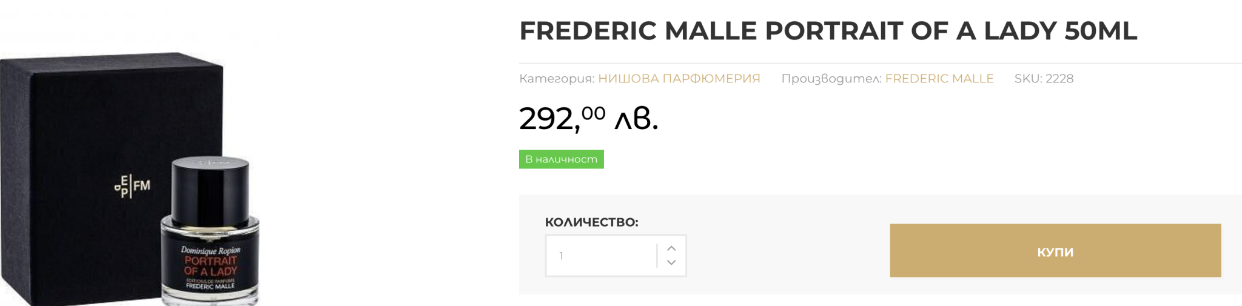Click the green В наличност badge
This screenshot has height=306, width=1242.
coord(561,159)
